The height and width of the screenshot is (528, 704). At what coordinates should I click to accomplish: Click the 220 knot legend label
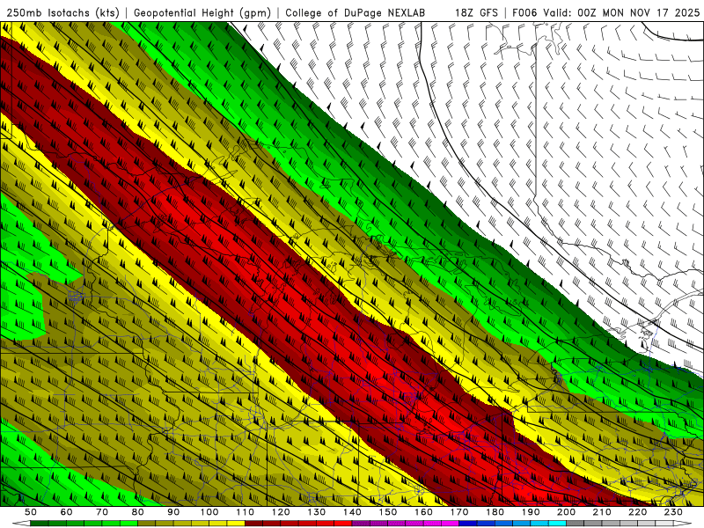pyautogui.click(x=637, y=512)
